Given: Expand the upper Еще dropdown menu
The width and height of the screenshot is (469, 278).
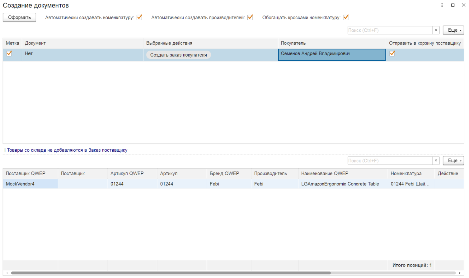Looking at the screenshot, I should click(453, 30).
